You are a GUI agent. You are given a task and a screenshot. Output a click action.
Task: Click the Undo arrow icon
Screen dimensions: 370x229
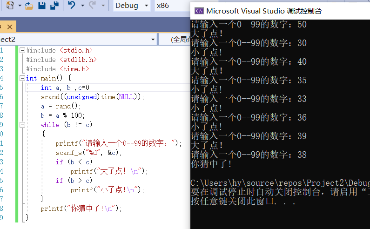tap(72, 5)
